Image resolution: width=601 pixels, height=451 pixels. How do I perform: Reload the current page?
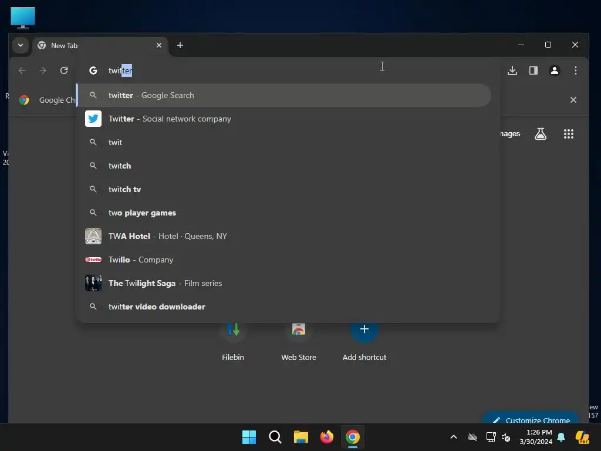(64, 70)
